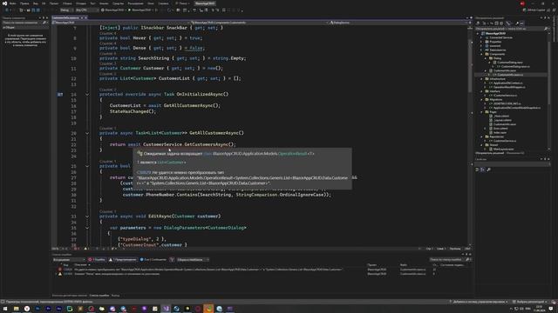Select ApplicationDbContext.cs in Solution Explorer
558x313 pixels.
coord(508,83)
